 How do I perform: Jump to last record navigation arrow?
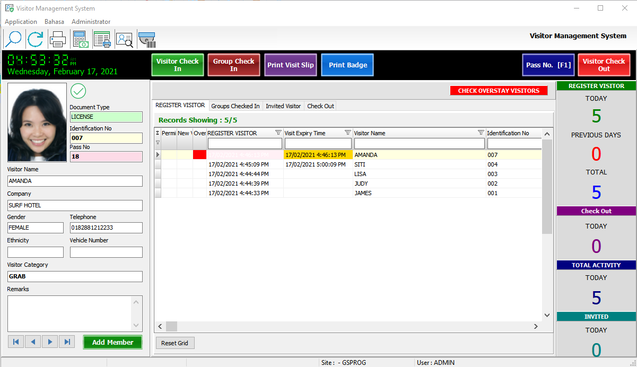point(67,342)
